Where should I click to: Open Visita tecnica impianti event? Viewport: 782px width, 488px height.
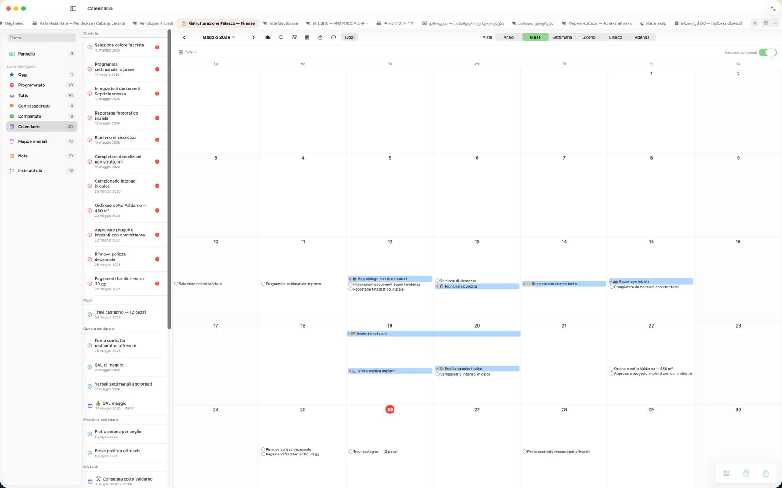click(390, 371)
